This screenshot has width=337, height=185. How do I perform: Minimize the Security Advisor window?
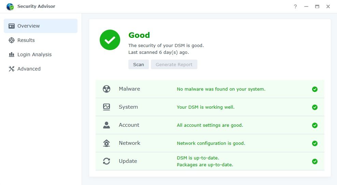[306, 7]
